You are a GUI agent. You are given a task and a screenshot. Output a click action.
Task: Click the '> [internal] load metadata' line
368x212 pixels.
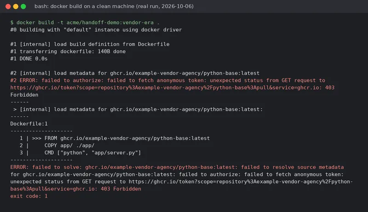138,109
